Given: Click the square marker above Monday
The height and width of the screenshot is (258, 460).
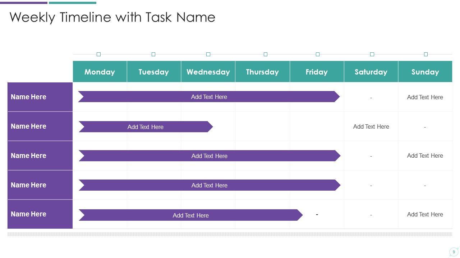Looking at the screenshot, I should point(98,54).
